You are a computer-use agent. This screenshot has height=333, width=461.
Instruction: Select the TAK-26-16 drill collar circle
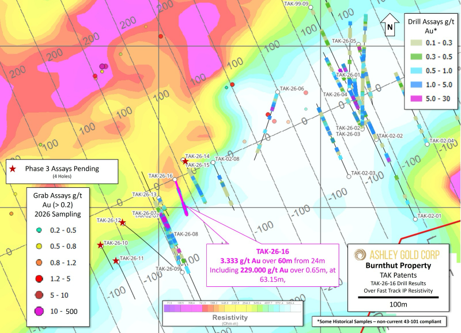[175, 179]
